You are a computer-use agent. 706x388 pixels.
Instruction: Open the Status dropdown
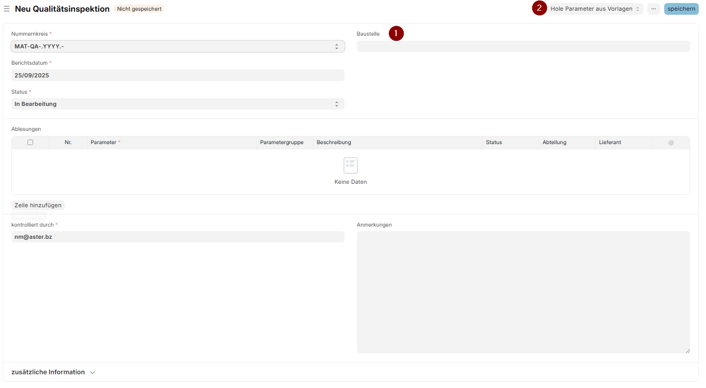pyautogui.click(x=177, y=104)
